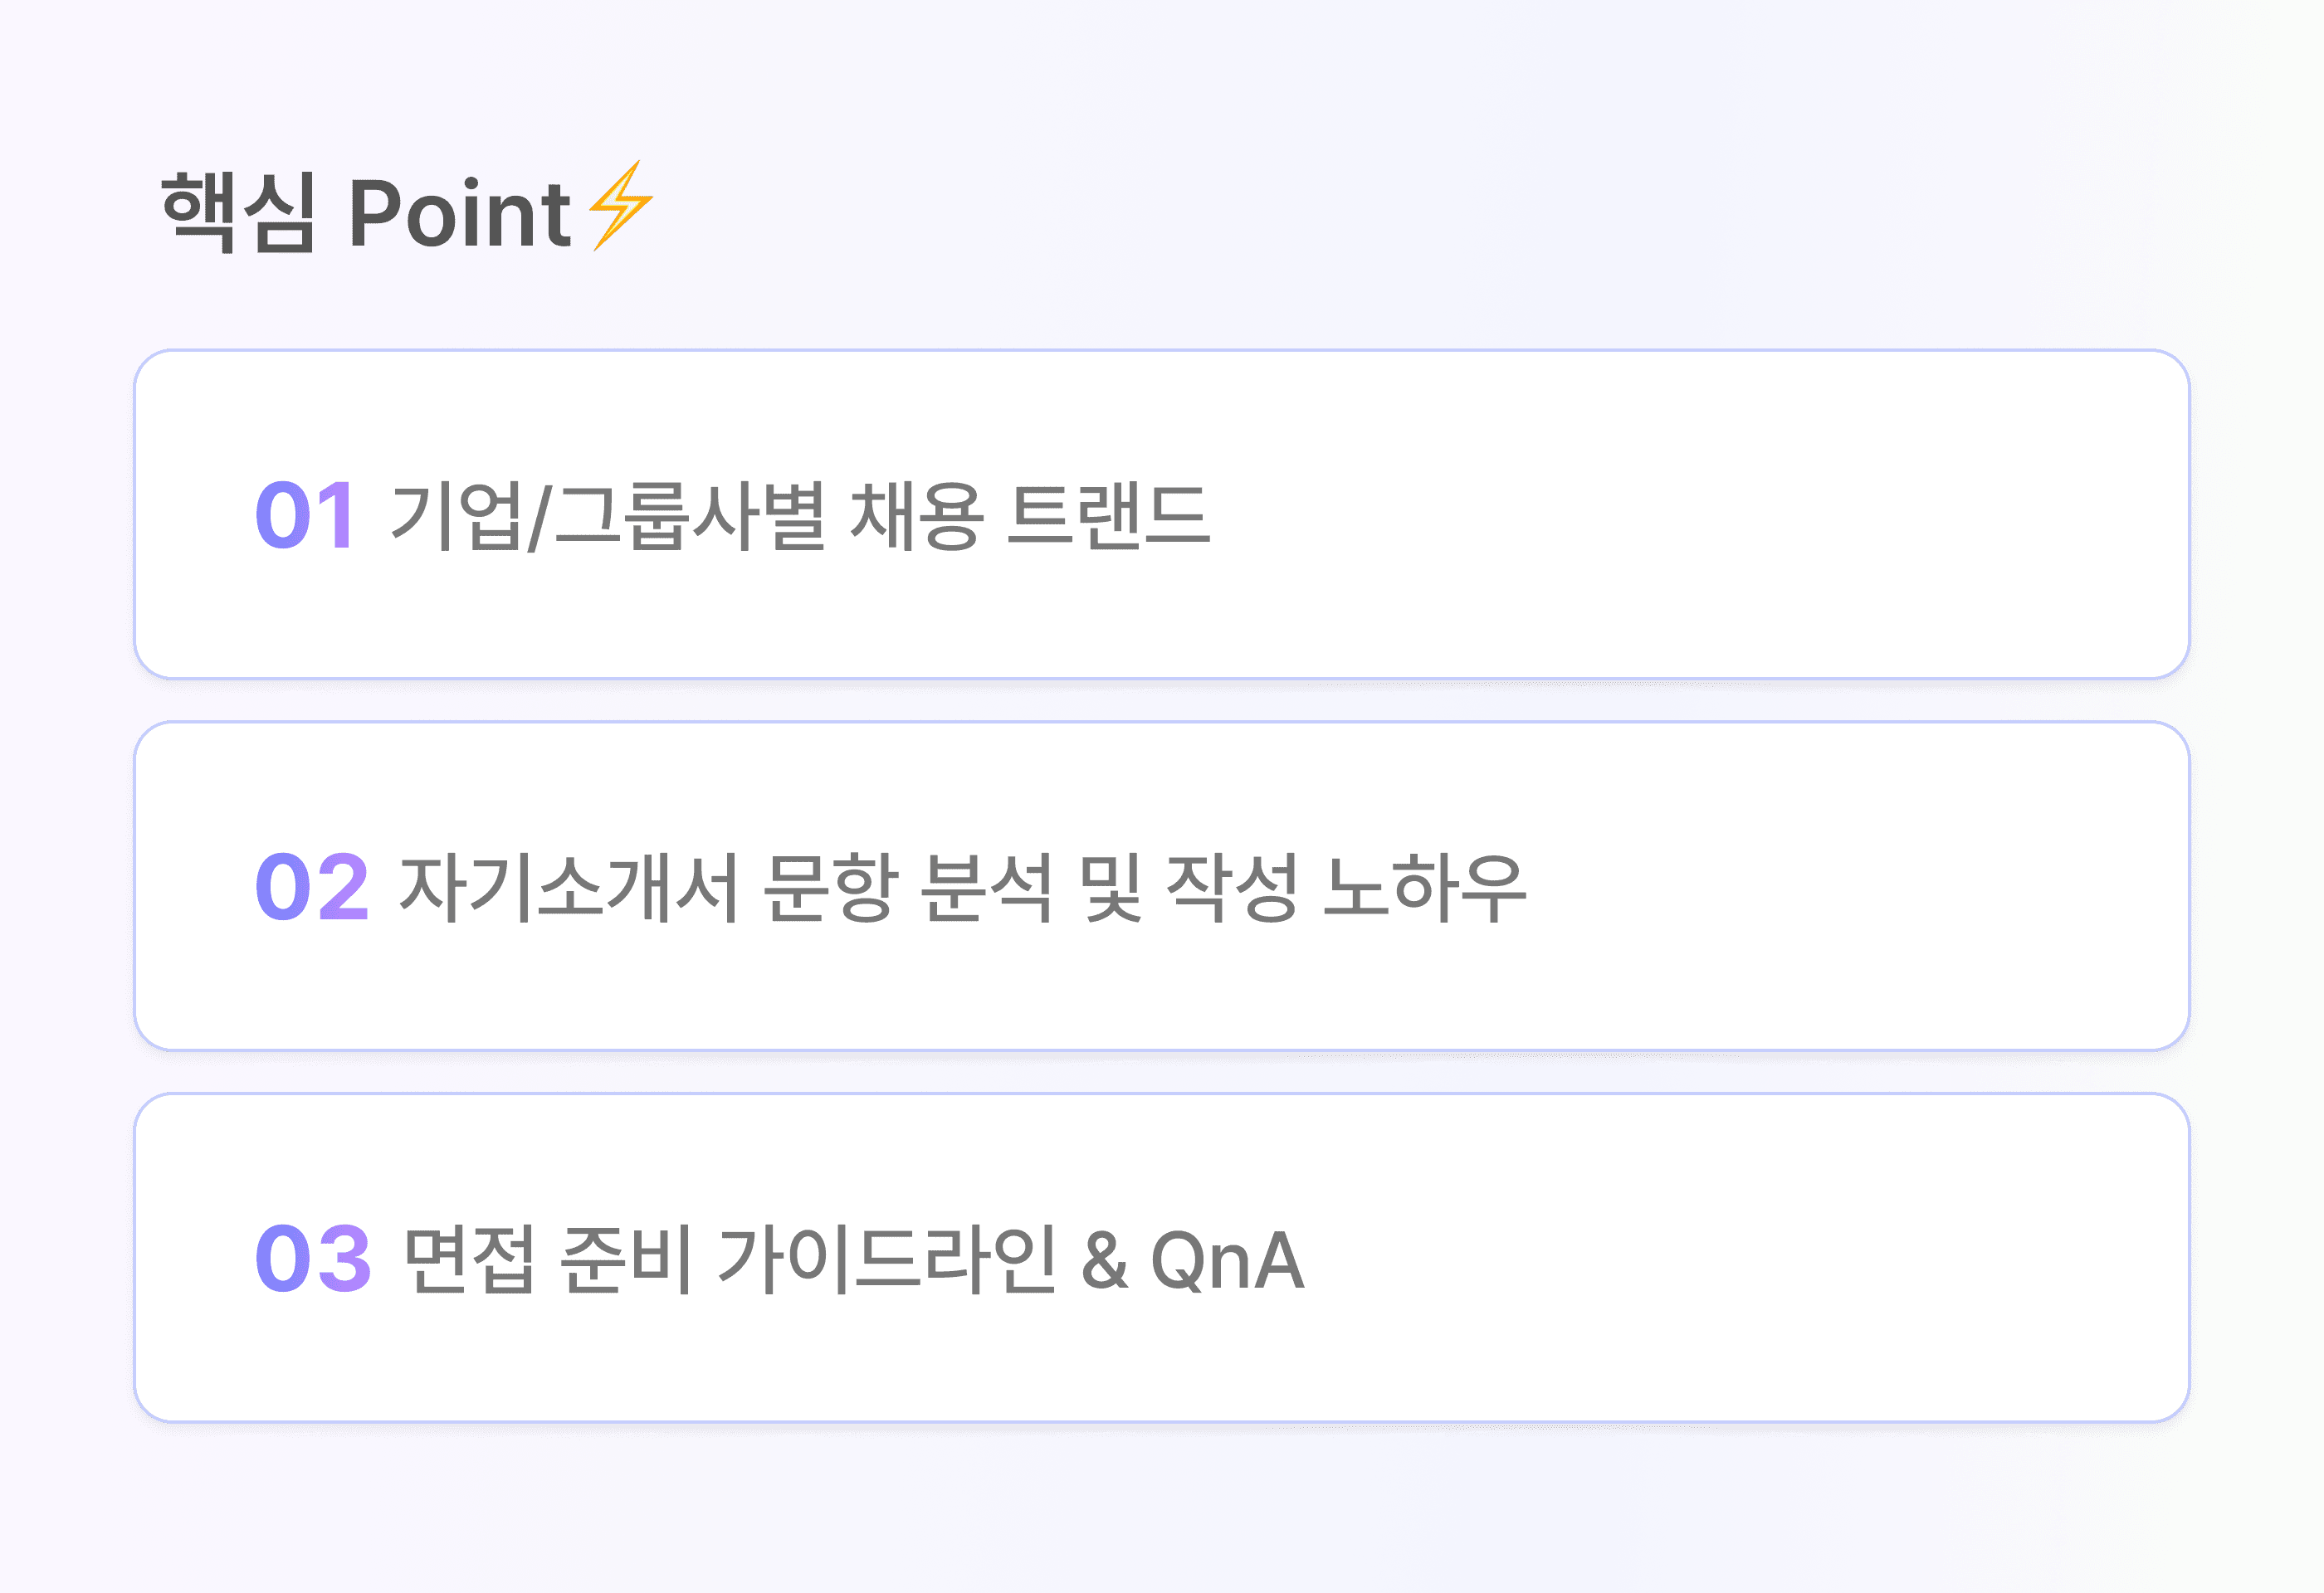2324x1593 pixels.
Task: Click the 02 number badge
Action: tap(311, 886)
